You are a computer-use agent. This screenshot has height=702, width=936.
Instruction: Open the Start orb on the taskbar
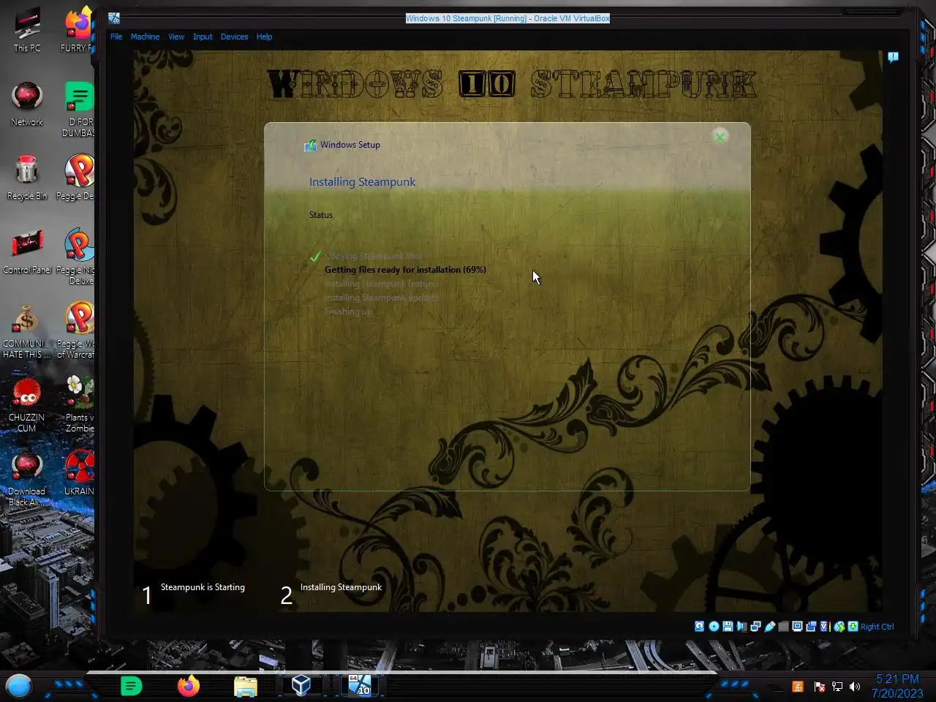19,686
